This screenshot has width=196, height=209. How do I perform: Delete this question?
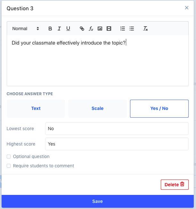coord(175,185)
